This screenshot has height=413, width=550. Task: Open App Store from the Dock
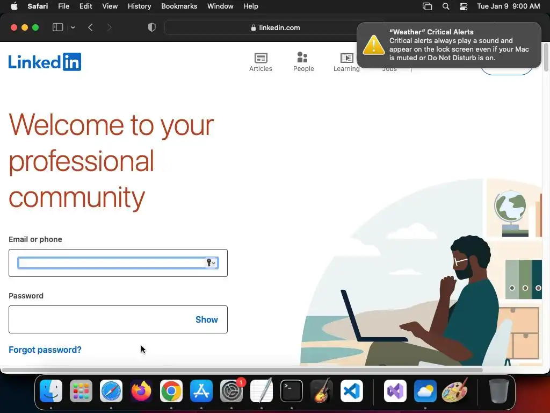[201, 391]
